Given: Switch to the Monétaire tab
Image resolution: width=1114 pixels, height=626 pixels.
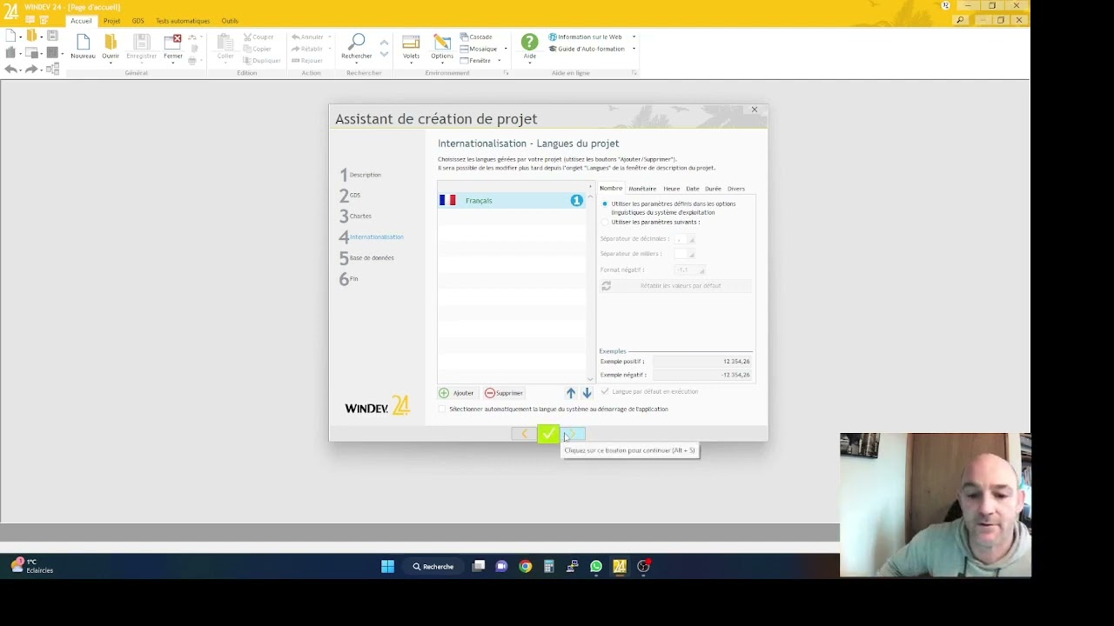Looking at the screenshot, I should (x=642, y=189).
